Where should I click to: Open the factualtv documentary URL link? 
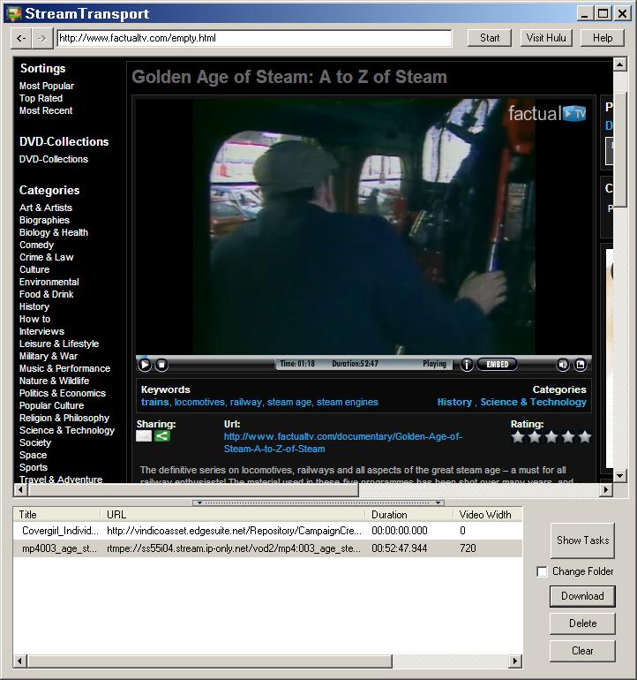343,442
